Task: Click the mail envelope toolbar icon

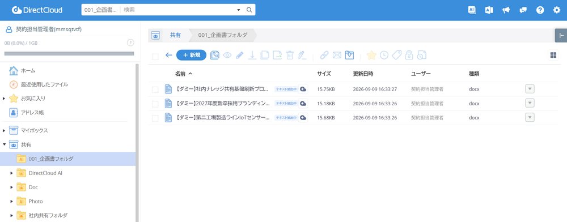Action: (x=337, y=55)
